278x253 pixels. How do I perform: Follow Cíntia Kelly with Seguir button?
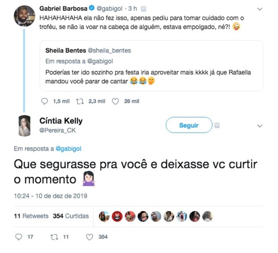coord(189,125)
